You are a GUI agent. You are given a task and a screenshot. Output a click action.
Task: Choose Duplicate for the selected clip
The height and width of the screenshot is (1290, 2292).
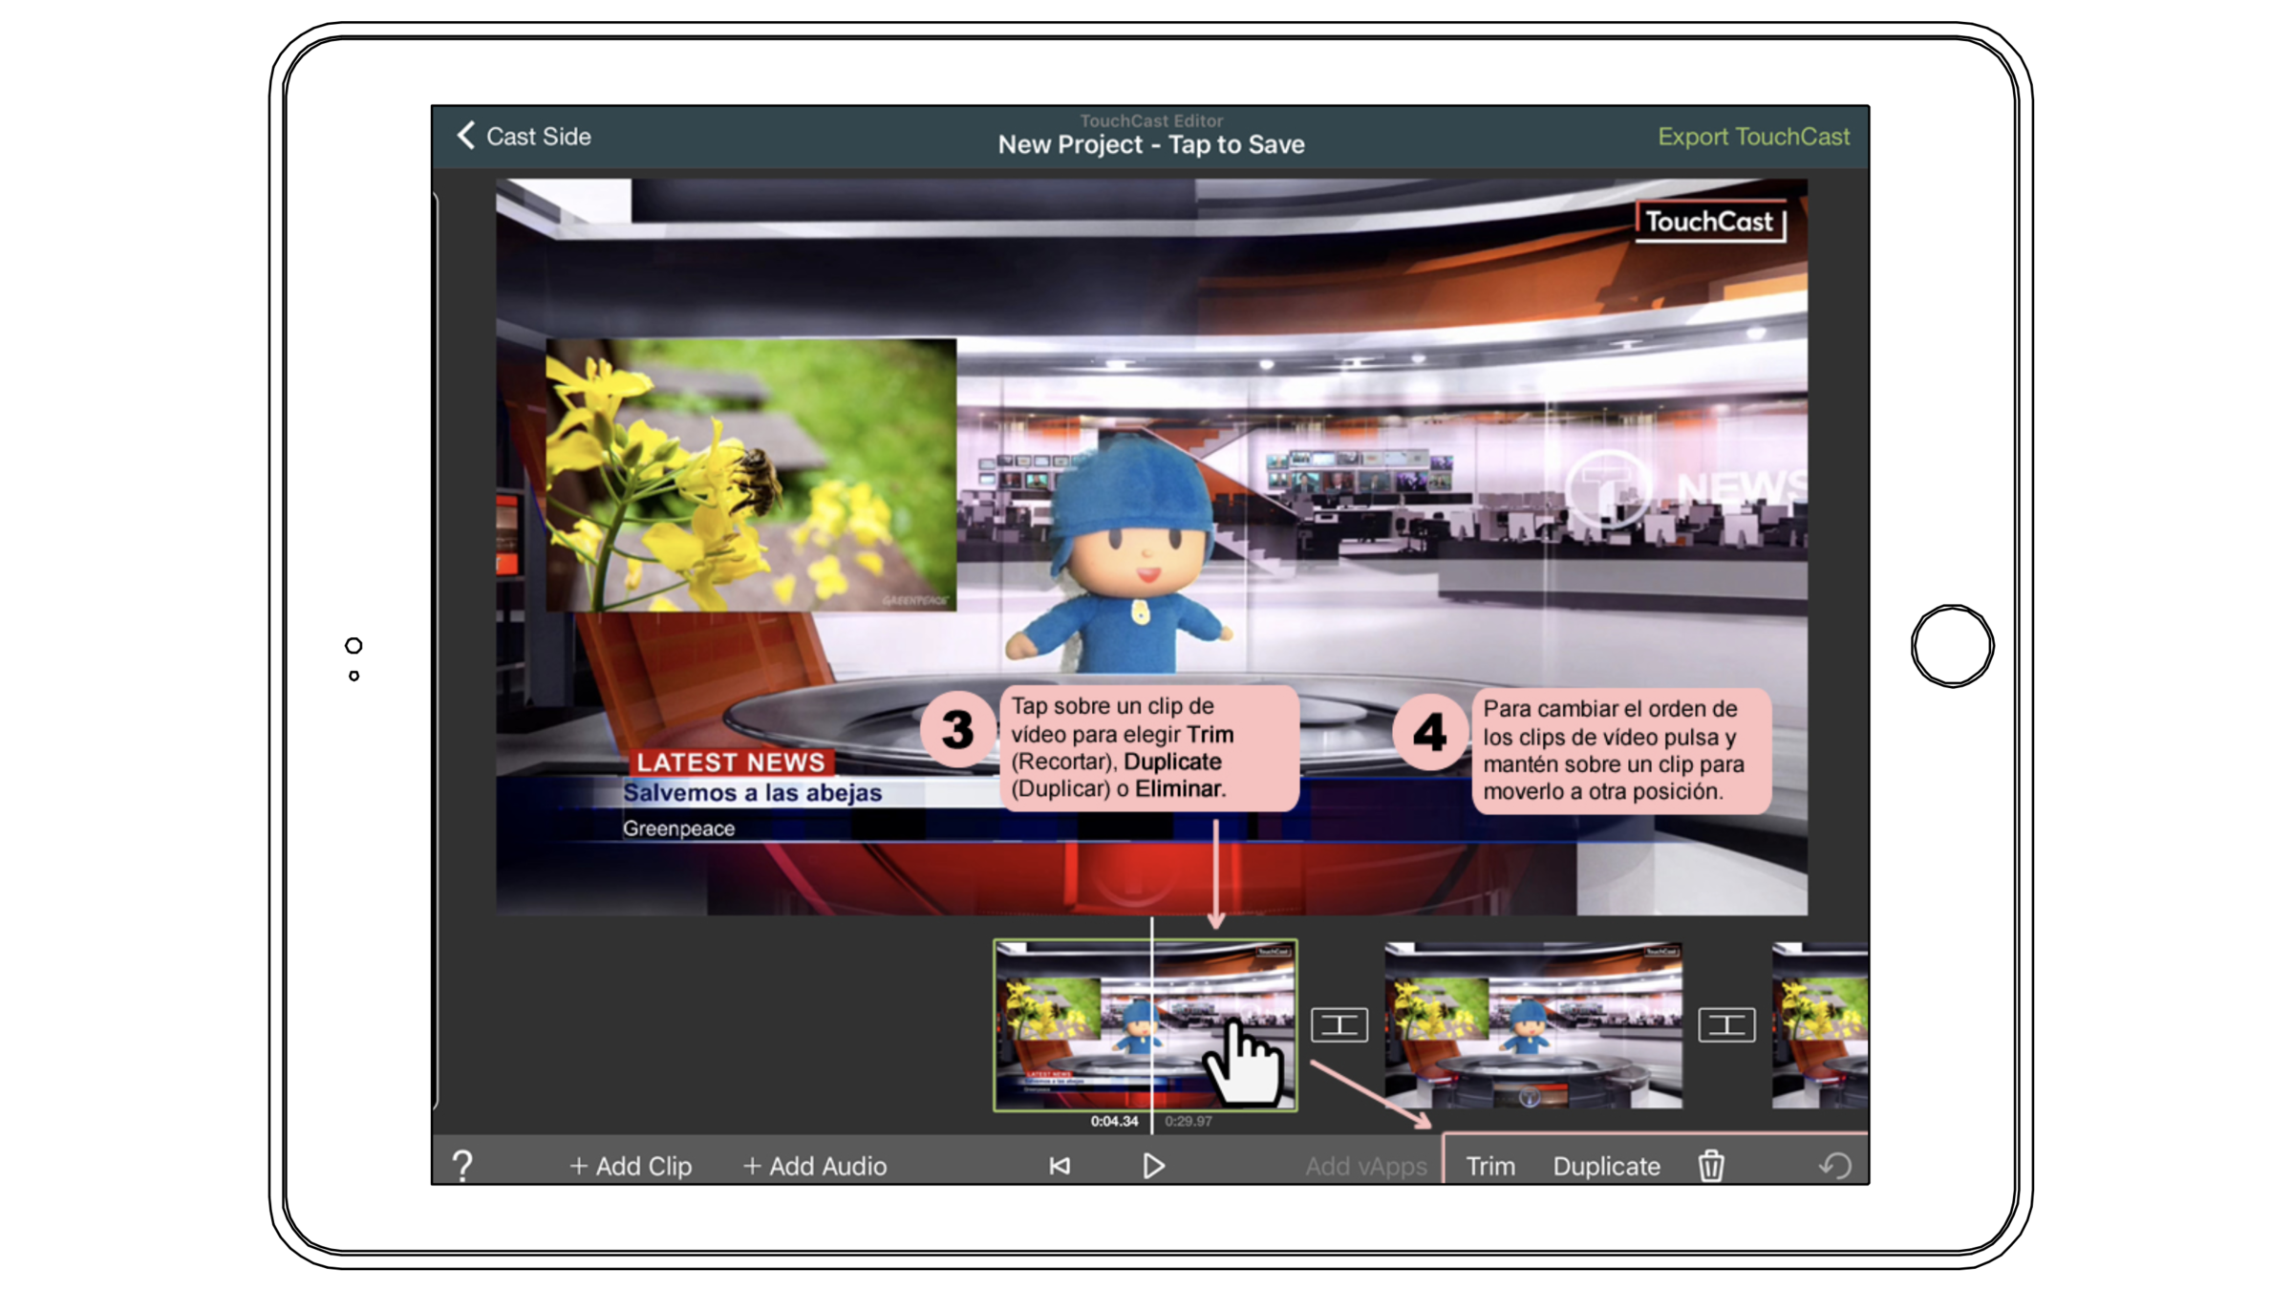1606,1166
